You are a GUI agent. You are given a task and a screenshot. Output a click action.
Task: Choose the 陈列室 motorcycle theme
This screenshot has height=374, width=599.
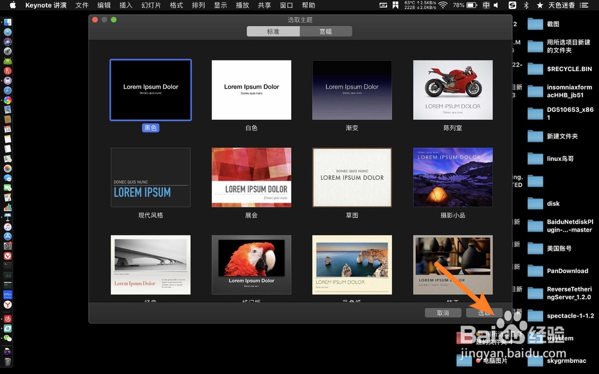tap(453, 90)
